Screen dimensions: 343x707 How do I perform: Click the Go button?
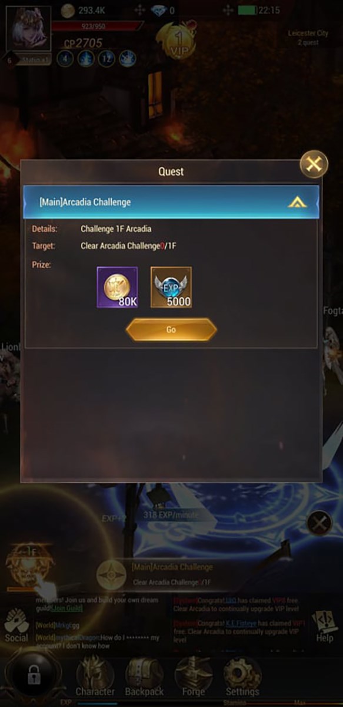(x=171, y=329)
